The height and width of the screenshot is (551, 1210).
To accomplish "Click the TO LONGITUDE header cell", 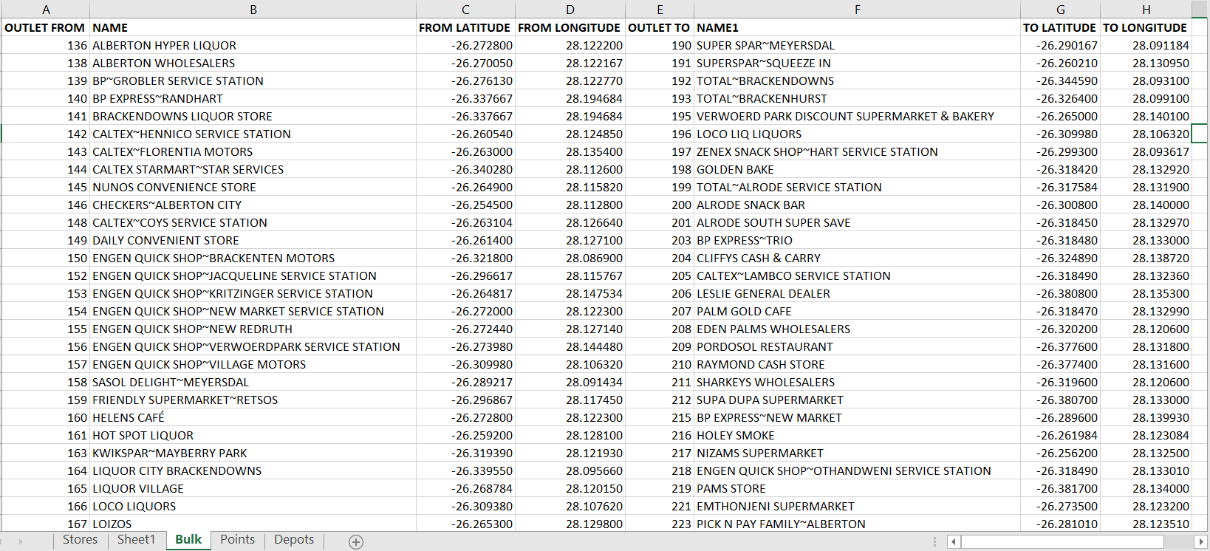I will coord(1146,27).
